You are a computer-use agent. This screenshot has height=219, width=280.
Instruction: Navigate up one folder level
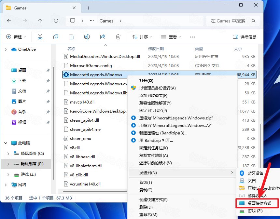point(40,21)
